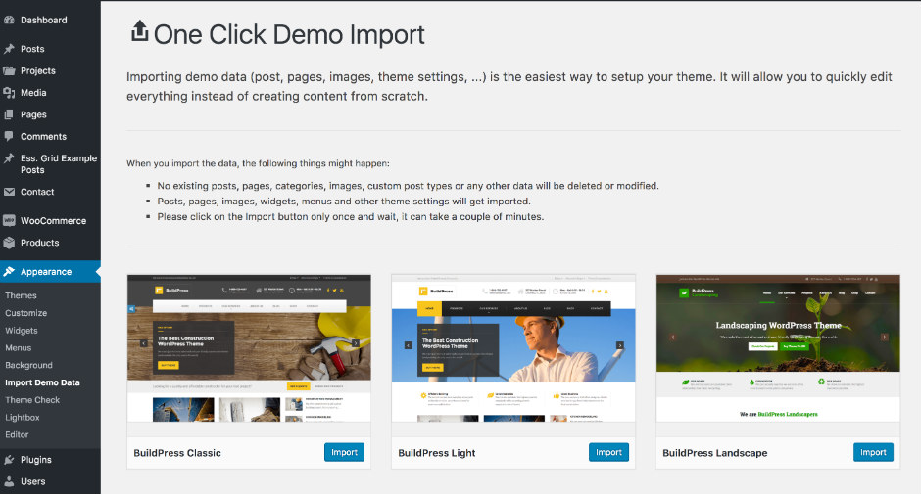Click the Dashboard gauge icon

tap(9, 20)
